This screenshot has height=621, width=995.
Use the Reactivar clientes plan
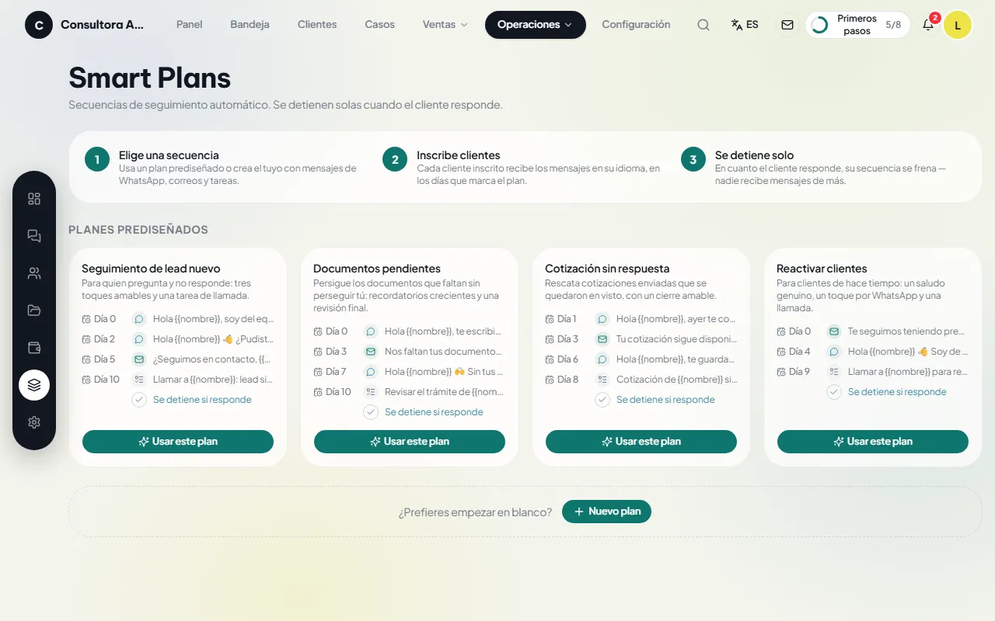[873, 442]
